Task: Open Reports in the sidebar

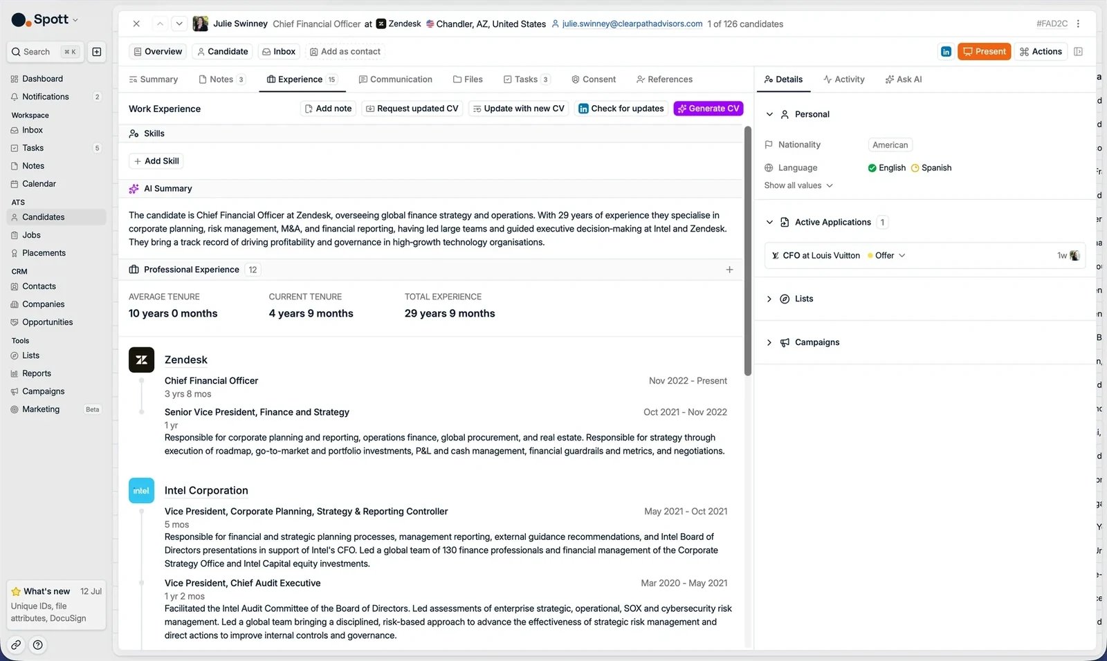Action: (56, 373)
